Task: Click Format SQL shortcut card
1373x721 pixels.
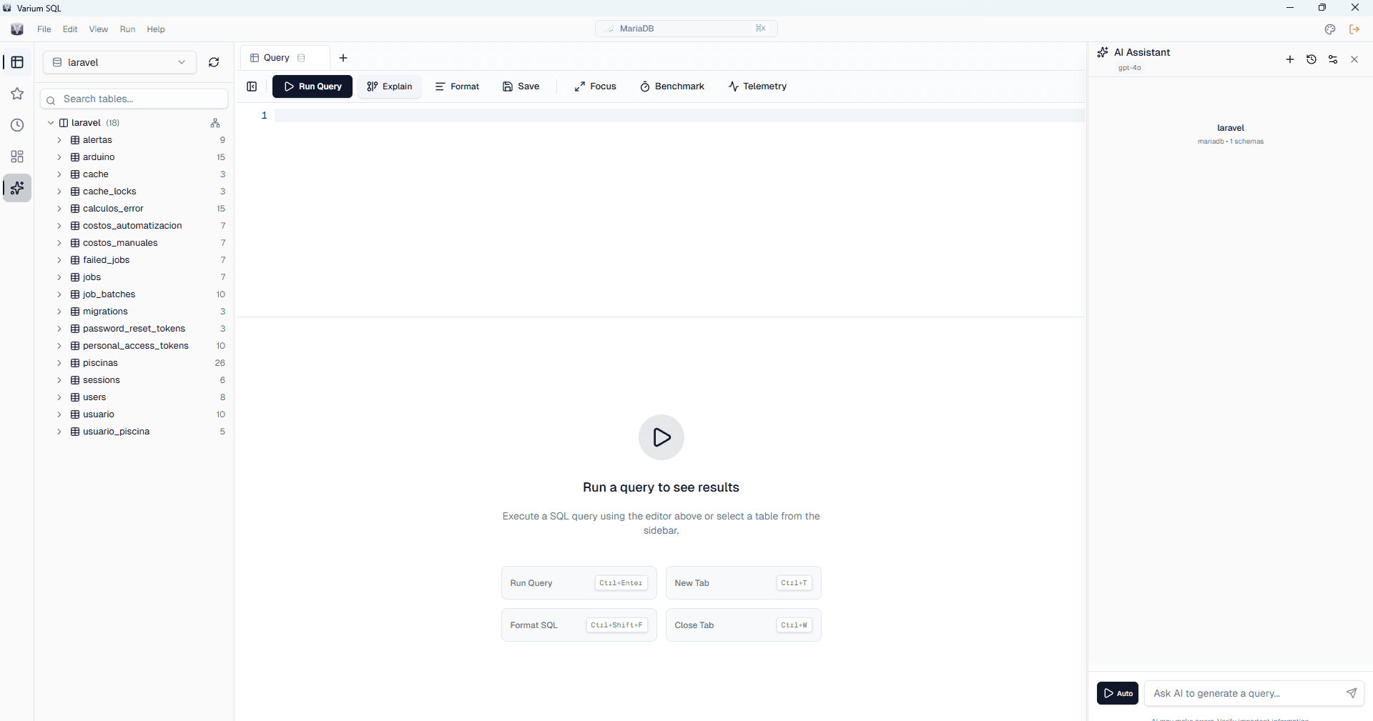Action: click(x=579, y=625)
